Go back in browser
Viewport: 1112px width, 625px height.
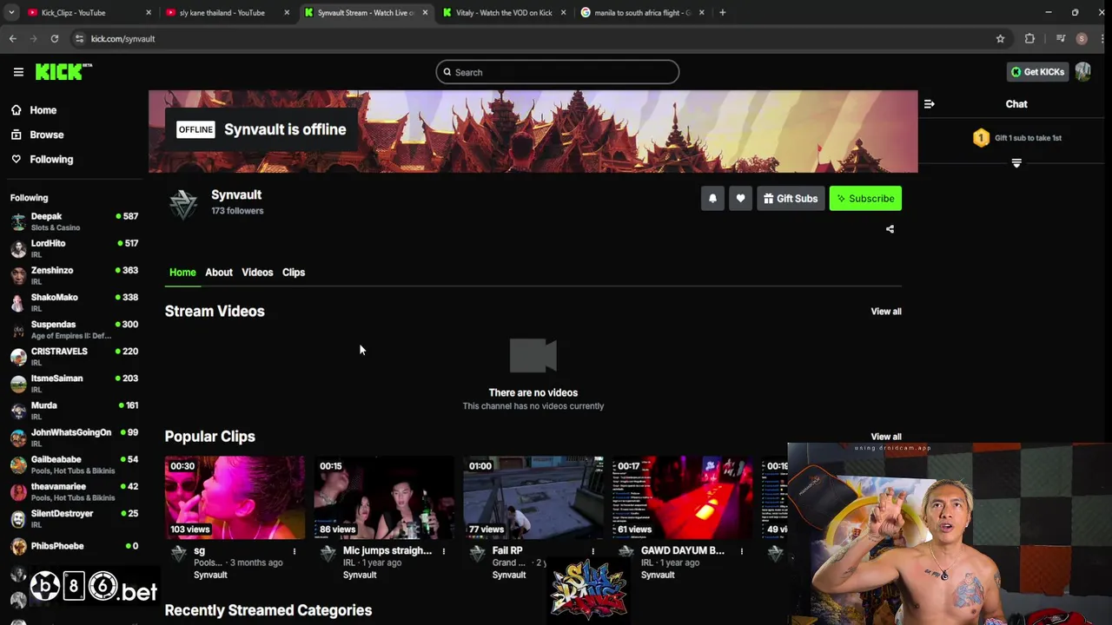click(x=13, y=38)
